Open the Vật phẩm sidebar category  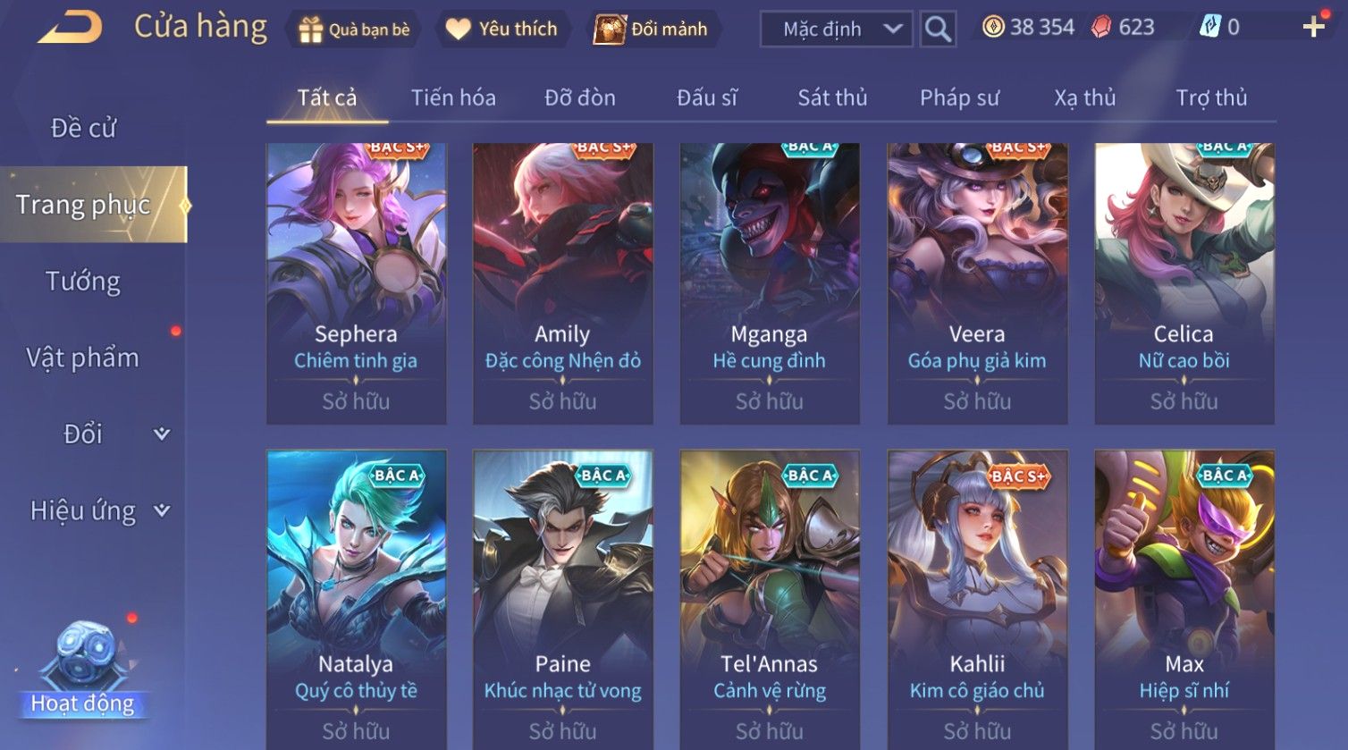(83, 358)
